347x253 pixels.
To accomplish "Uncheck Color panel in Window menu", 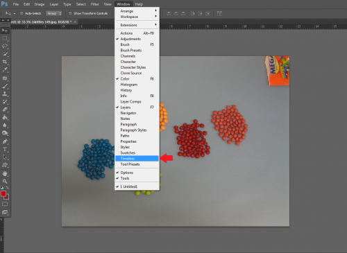I will (137, 79).
